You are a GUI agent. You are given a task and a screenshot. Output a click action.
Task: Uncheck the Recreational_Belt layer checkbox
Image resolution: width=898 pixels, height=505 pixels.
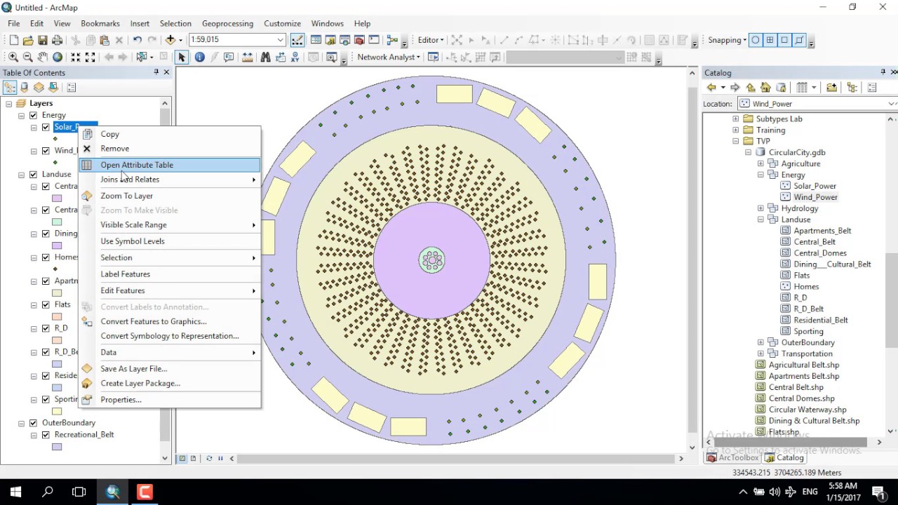pyautogui.click(x=46, y=435)
